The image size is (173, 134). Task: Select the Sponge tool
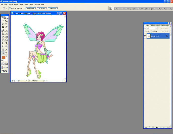pos(6,39)
